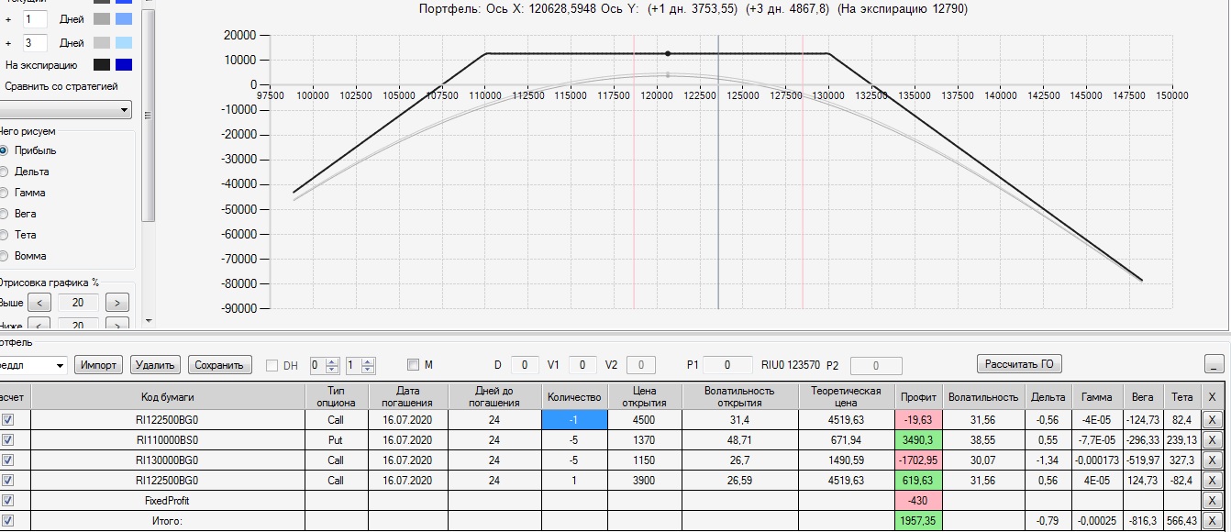
Task: Click the Теоретическая цена column header
Action: click(x=846, y=396)
